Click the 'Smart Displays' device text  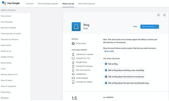[x=82, y=78]
